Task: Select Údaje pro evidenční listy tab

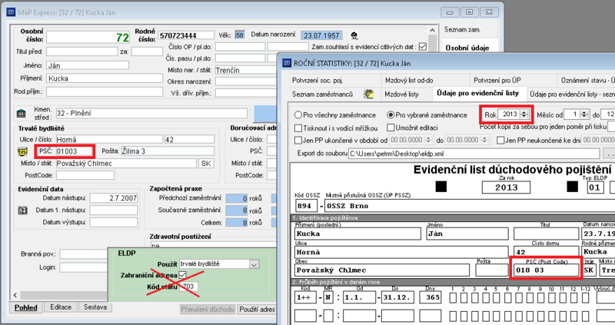Action: (477, 93)
